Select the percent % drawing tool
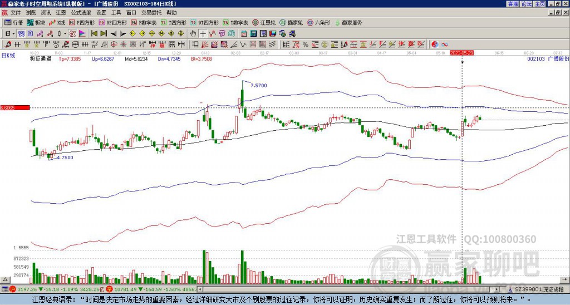Viewport: 570px width, 305px height. 306,45
